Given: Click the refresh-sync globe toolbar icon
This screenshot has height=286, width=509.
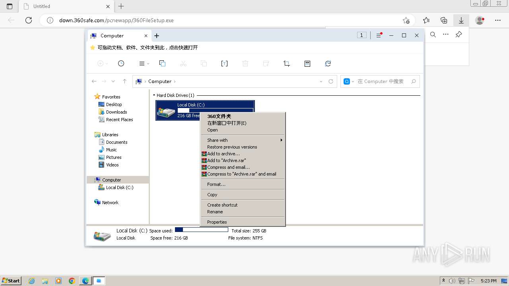Looking at the screenshot, I should (x=328, y=64).
